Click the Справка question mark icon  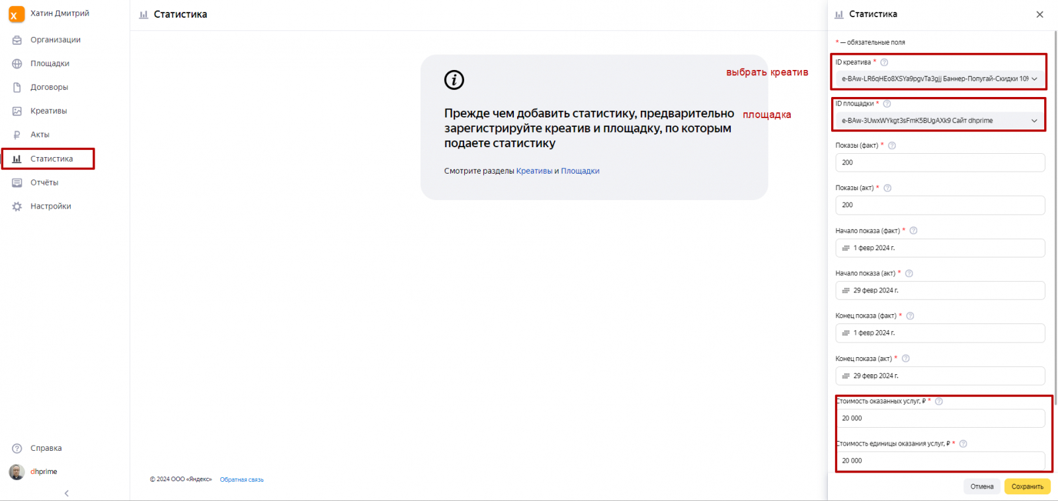point(17,449)
